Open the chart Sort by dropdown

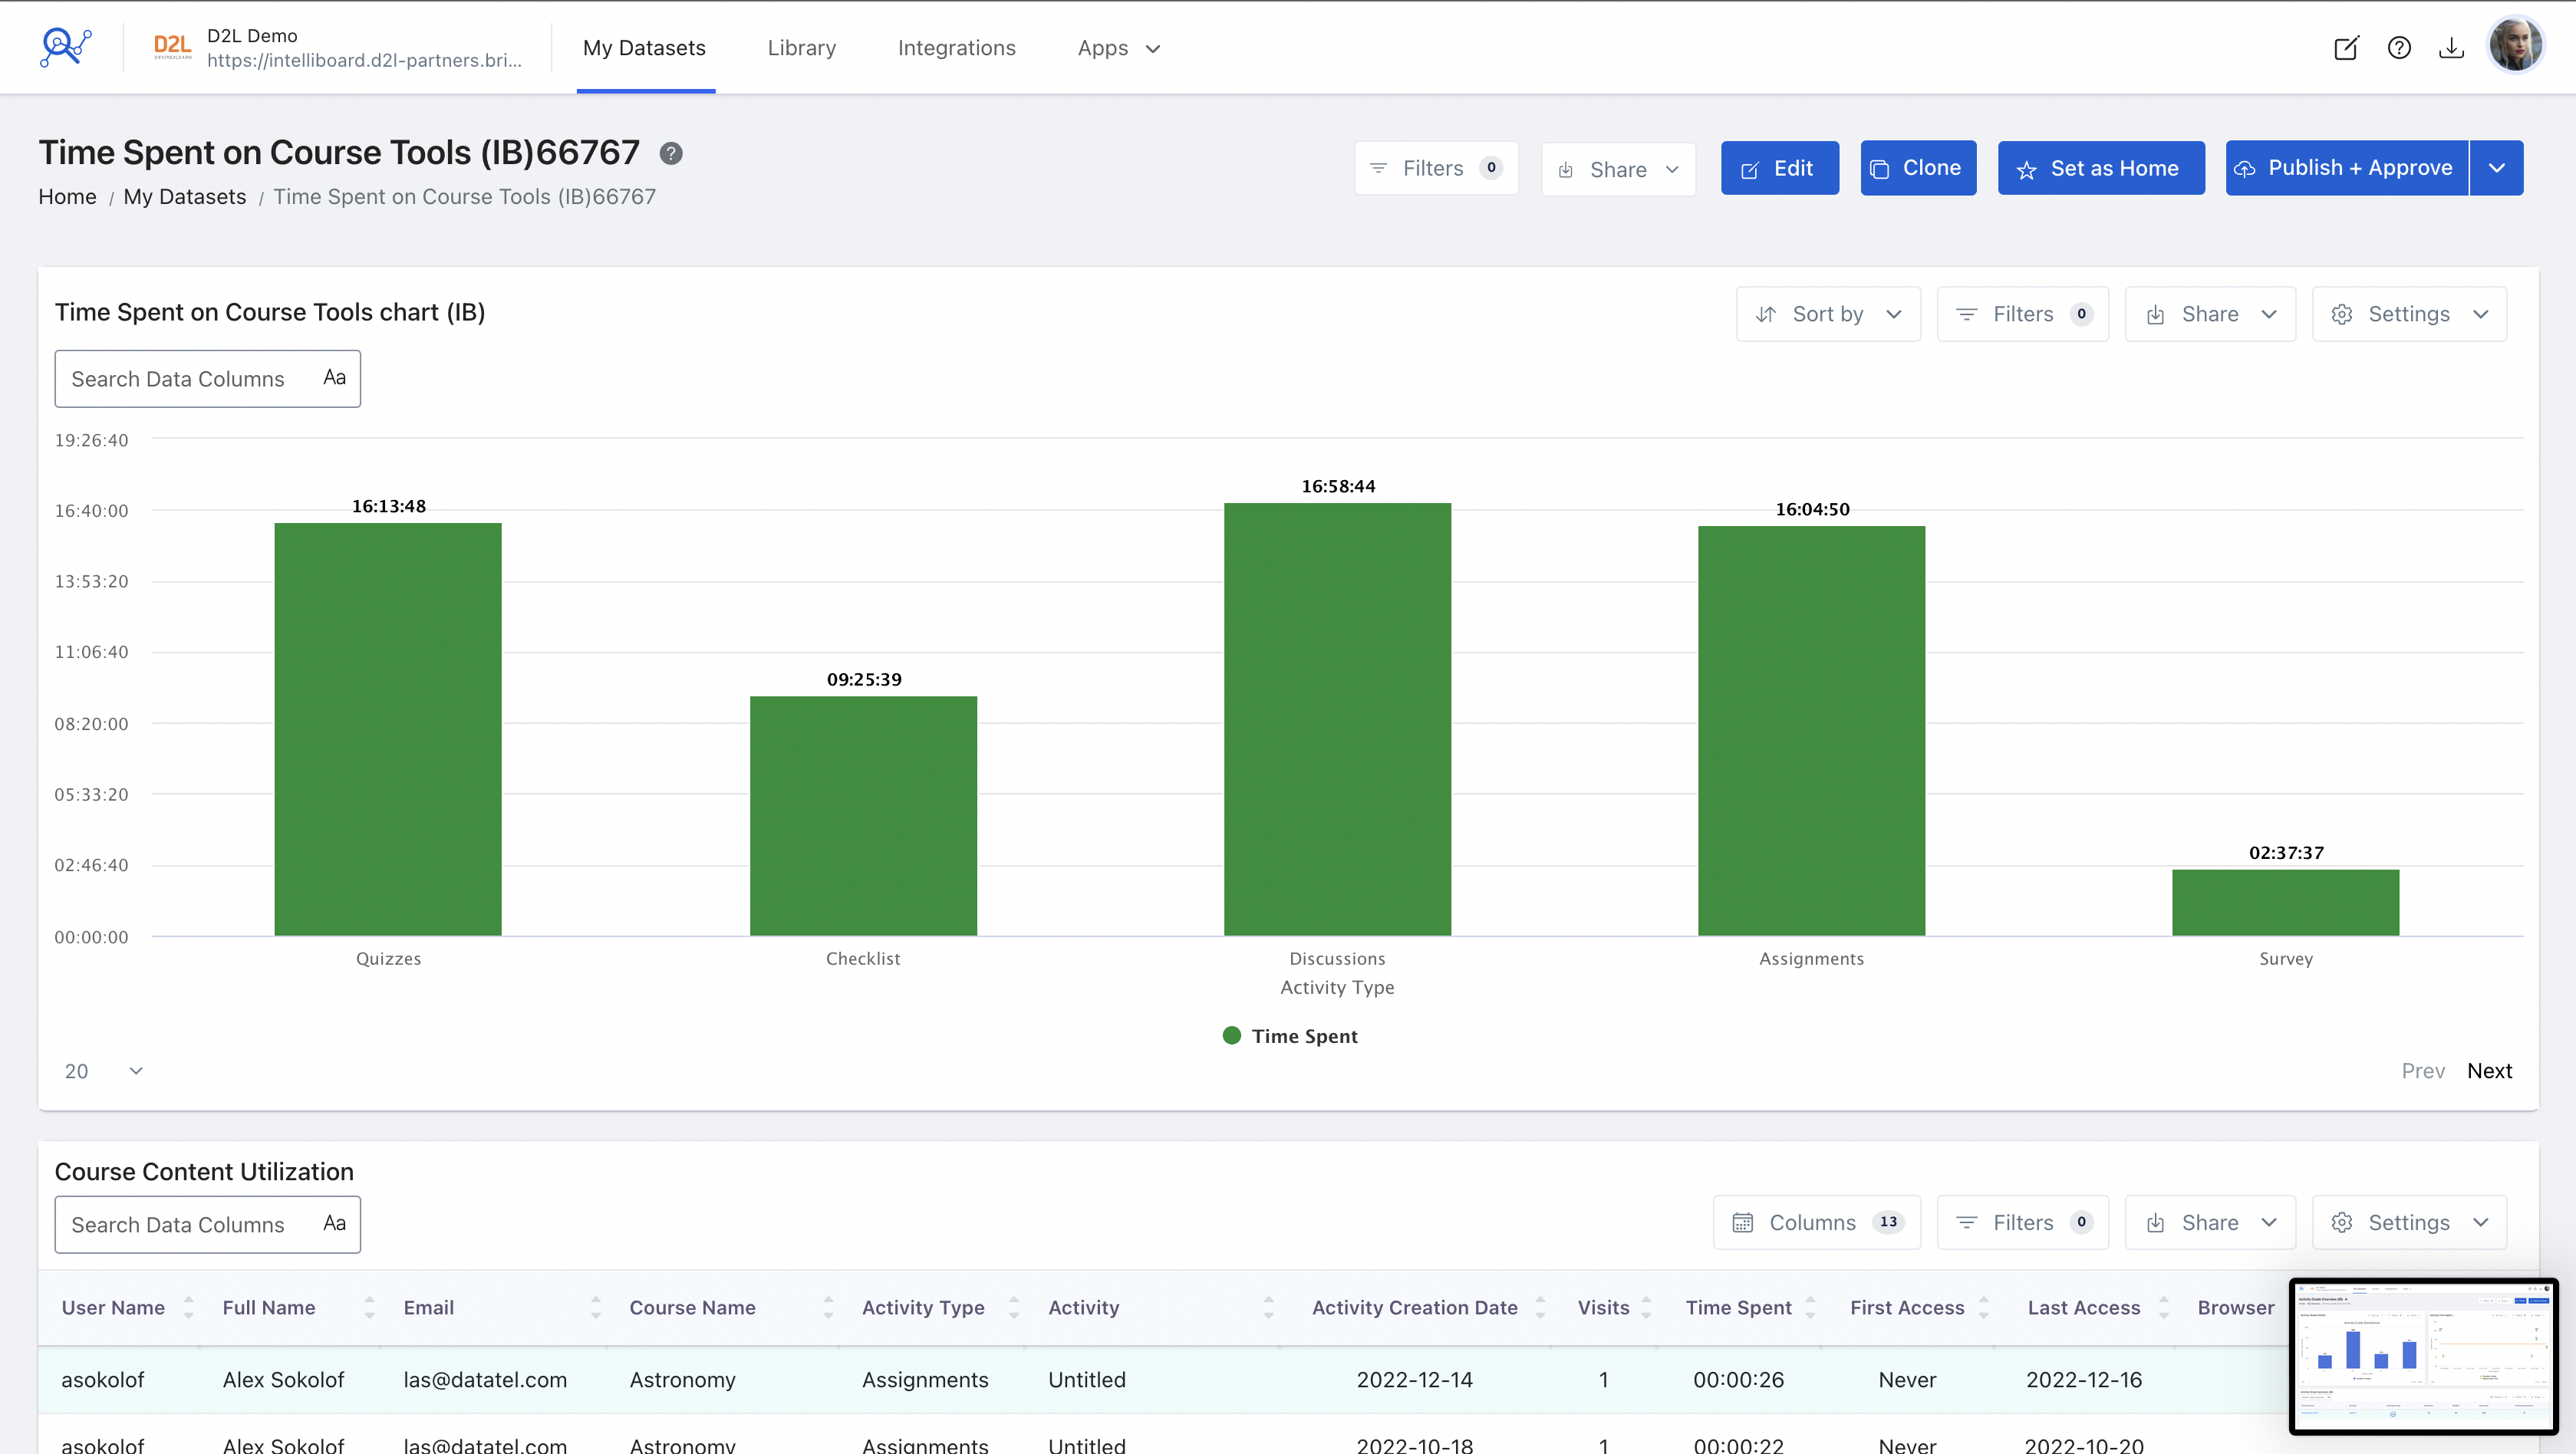click(1828, 314)
